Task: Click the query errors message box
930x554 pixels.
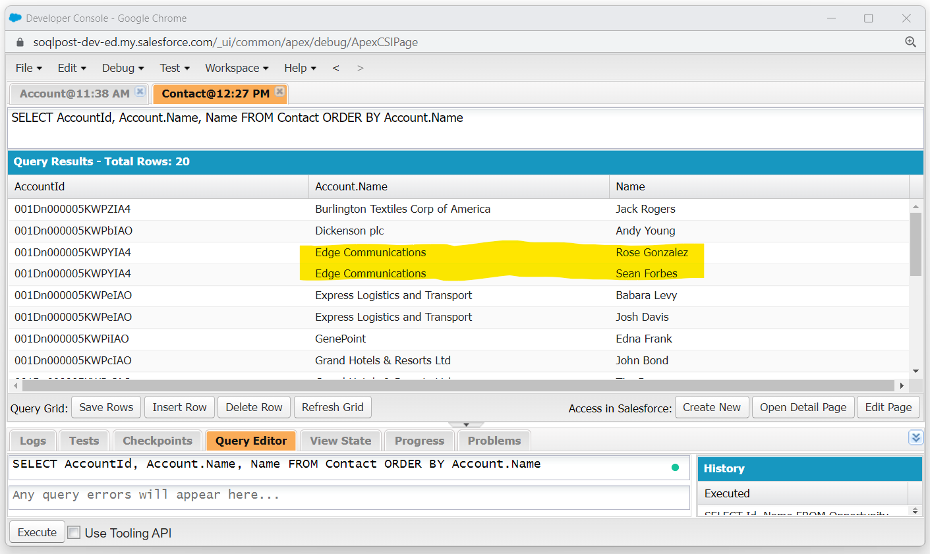Action: pyautogui.click(x=349, y=497)
